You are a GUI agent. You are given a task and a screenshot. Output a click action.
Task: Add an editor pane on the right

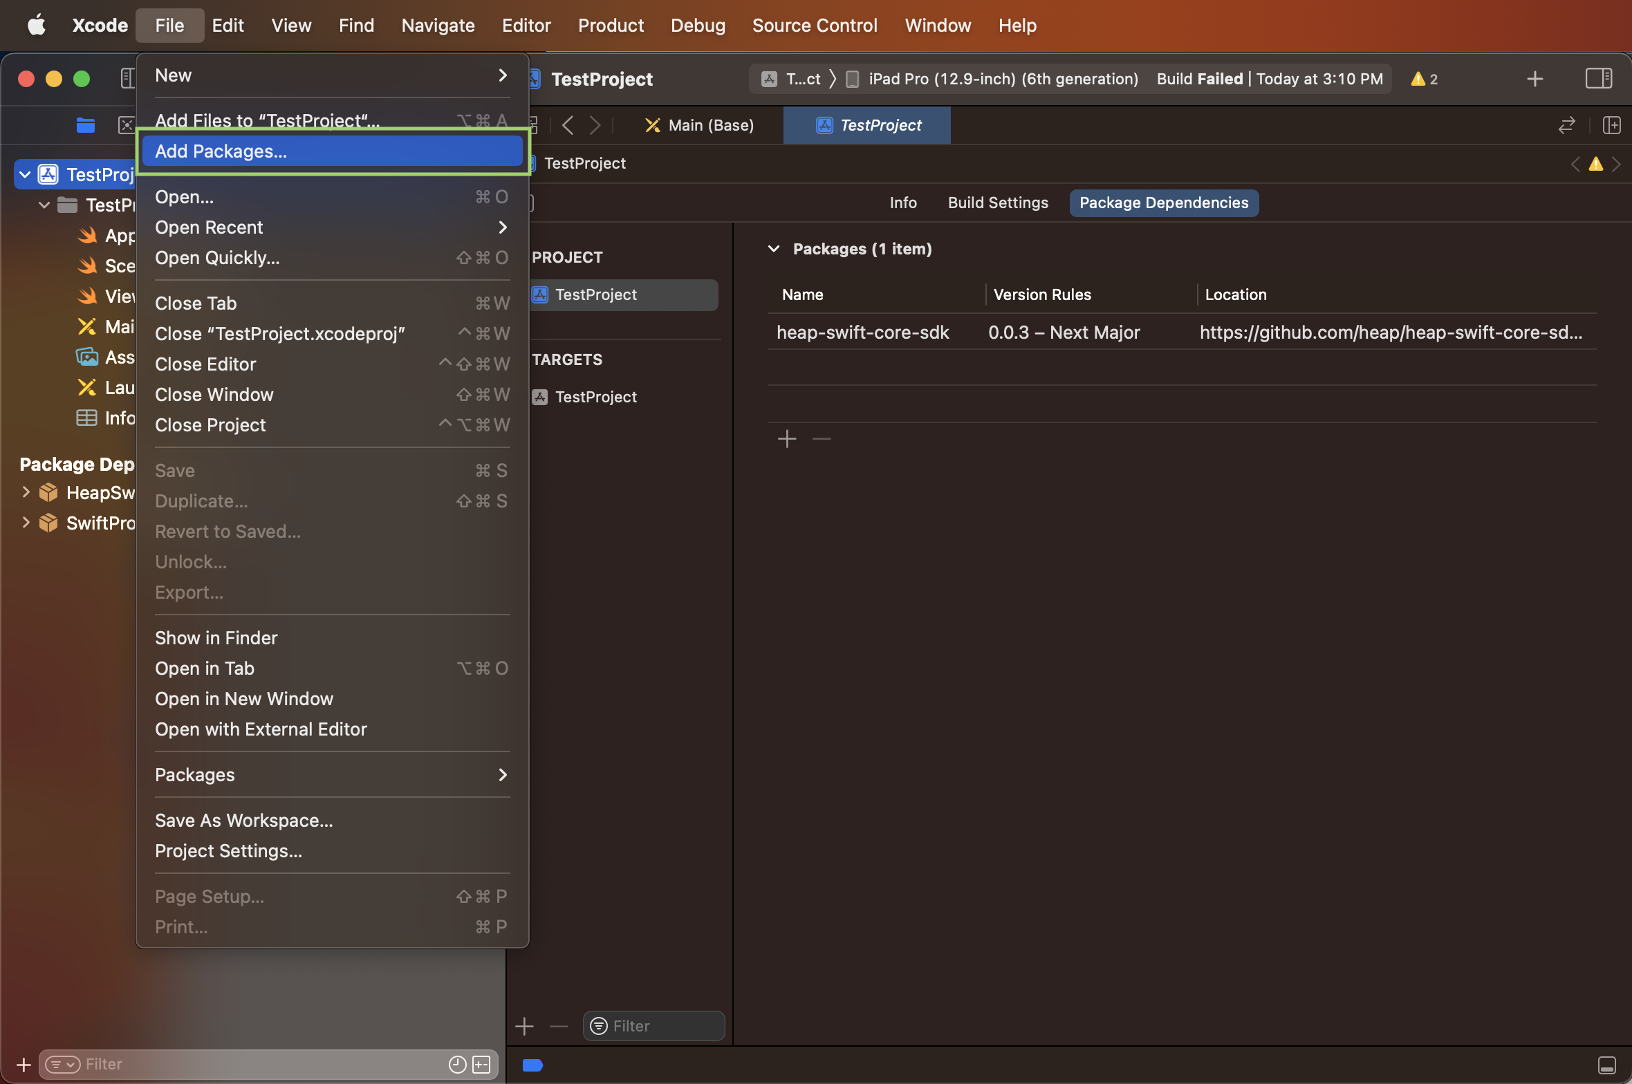[x=1611, y=125]
